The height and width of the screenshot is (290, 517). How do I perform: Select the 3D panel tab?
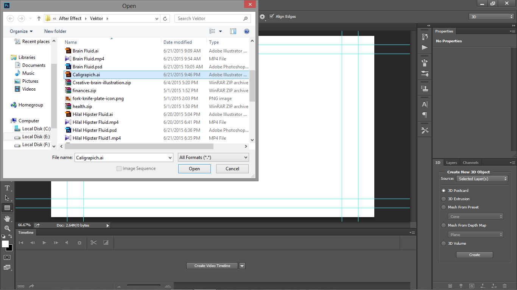tap(438, 163)
